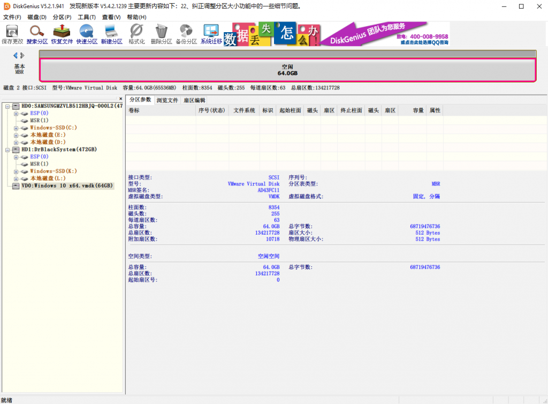The width and height of the screenshot is (548, 404).
Task: Click the 新建分区 new partition icon
Action: (111, 34)
